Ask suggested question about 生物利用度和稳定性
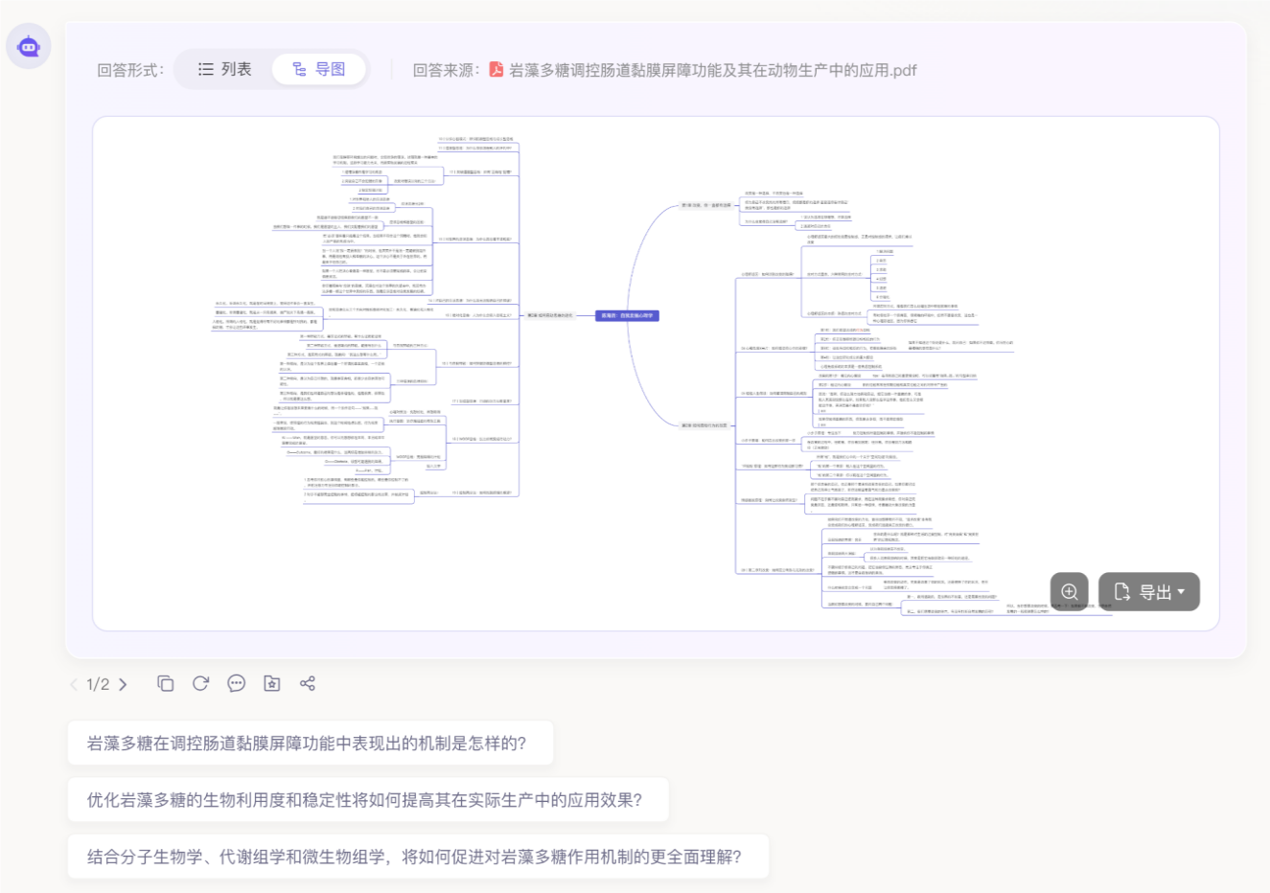1270x893 pixels. point(367,800)
